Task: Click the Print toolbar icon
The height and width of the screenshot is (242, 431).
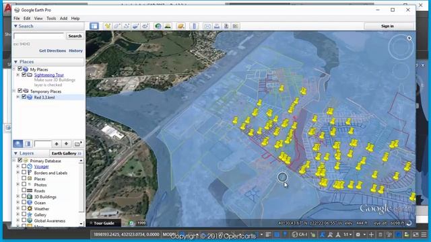Action: coord(217,26)
